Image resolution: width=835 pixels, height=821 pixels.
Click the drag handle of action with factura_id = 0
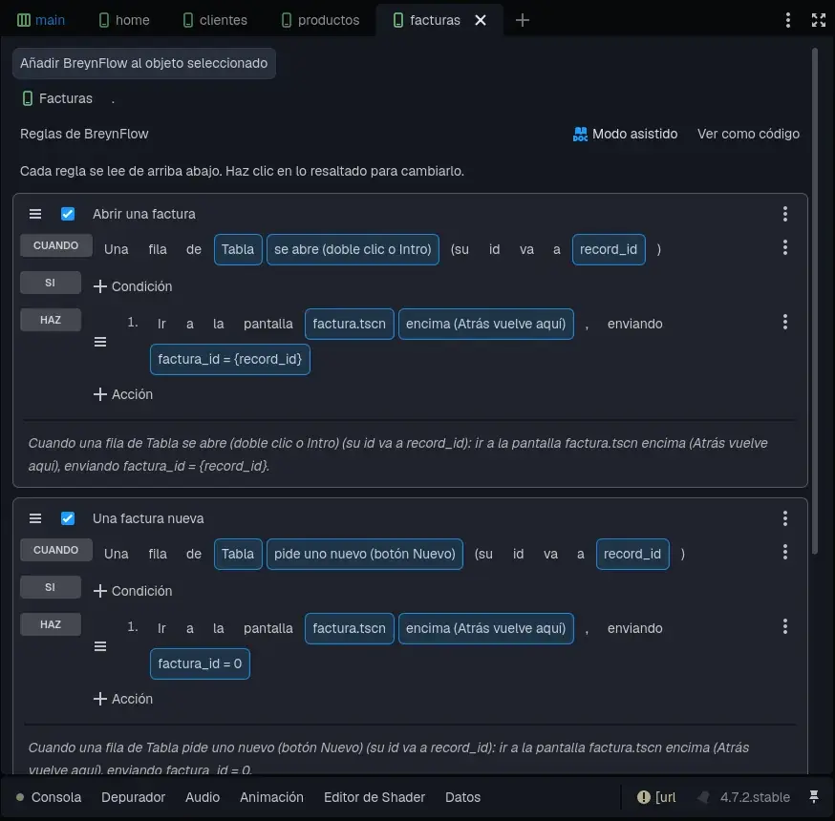[100, 646]
